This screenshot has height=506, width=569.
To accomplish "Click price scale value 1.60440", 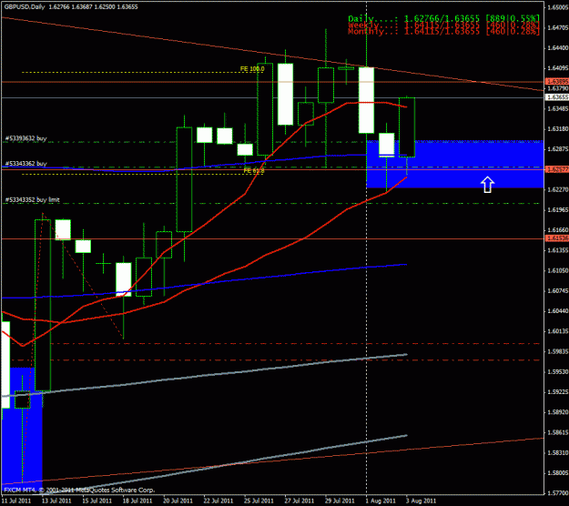I will pos(557,311).
